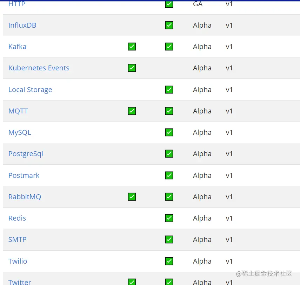Select the Alpha status in the InfluxDB row
The height and width of the screenshot is (285, 300).
tap(202, 26)
